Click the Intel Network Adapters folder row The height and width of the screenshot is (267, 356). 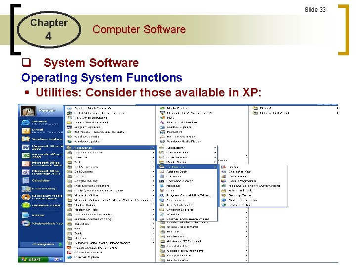[110, 186]
